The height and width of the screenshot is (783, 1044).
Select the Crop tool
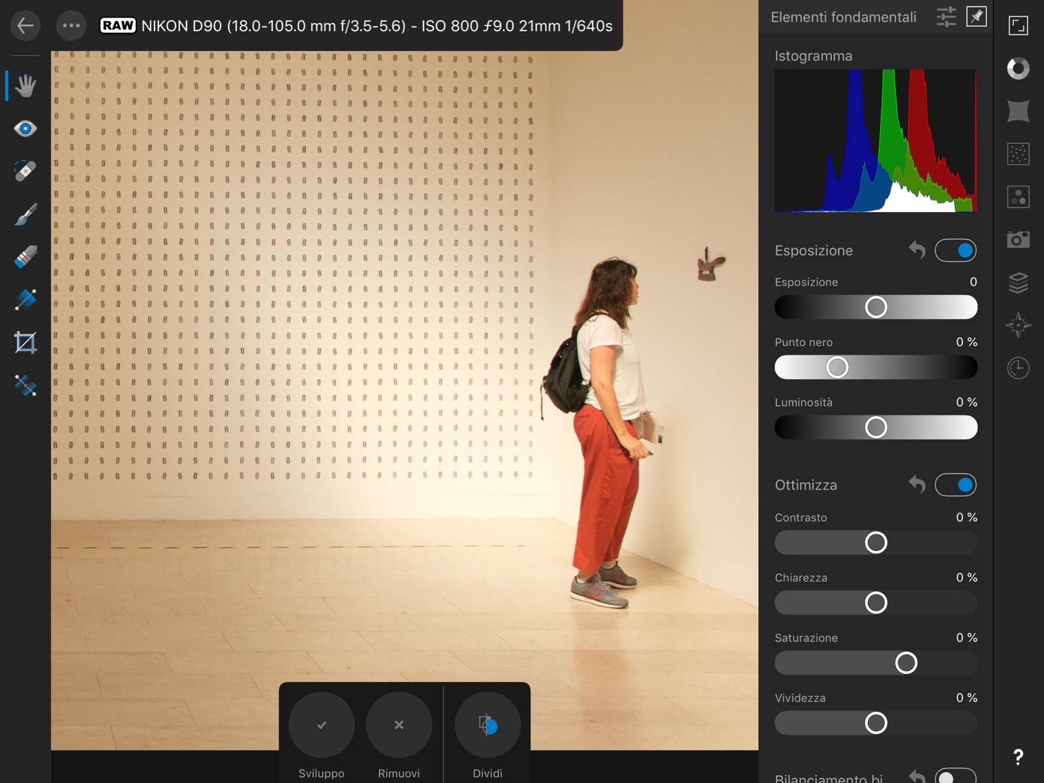coord(25,343)
